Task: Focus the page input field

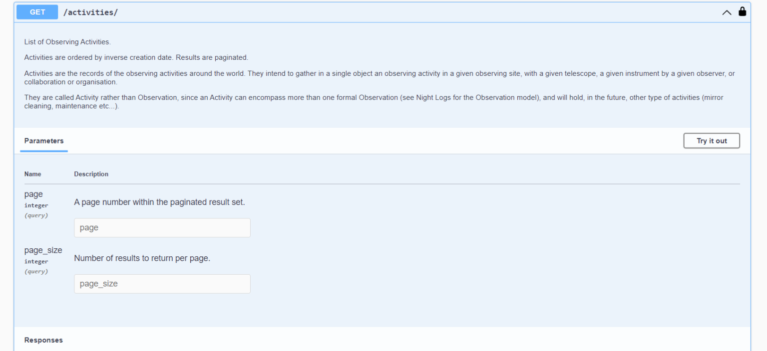Action: [162, 228]
